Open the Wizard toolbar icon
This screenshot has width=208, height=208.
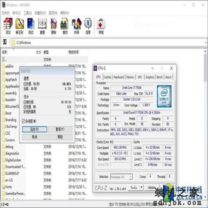(x=77, y=26)
